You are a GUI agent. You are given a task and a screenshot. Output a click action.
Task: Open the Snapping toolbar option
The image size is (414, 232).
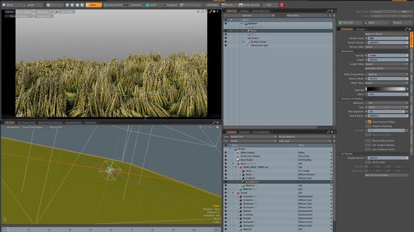pos(169,5)
